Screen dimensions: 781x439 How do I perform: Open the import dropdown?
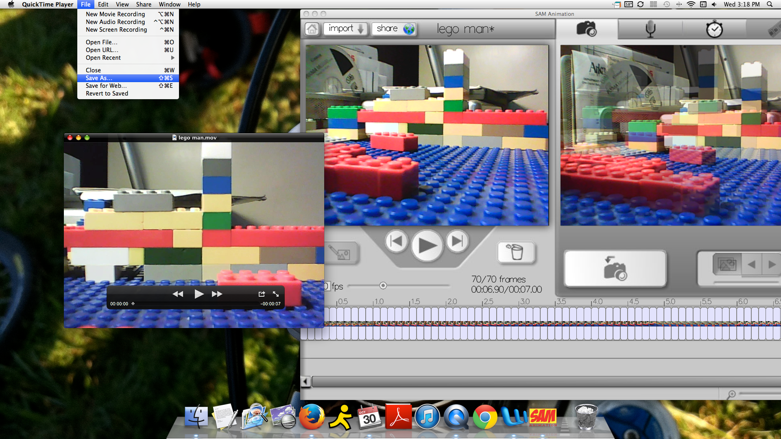pos(345,28)
